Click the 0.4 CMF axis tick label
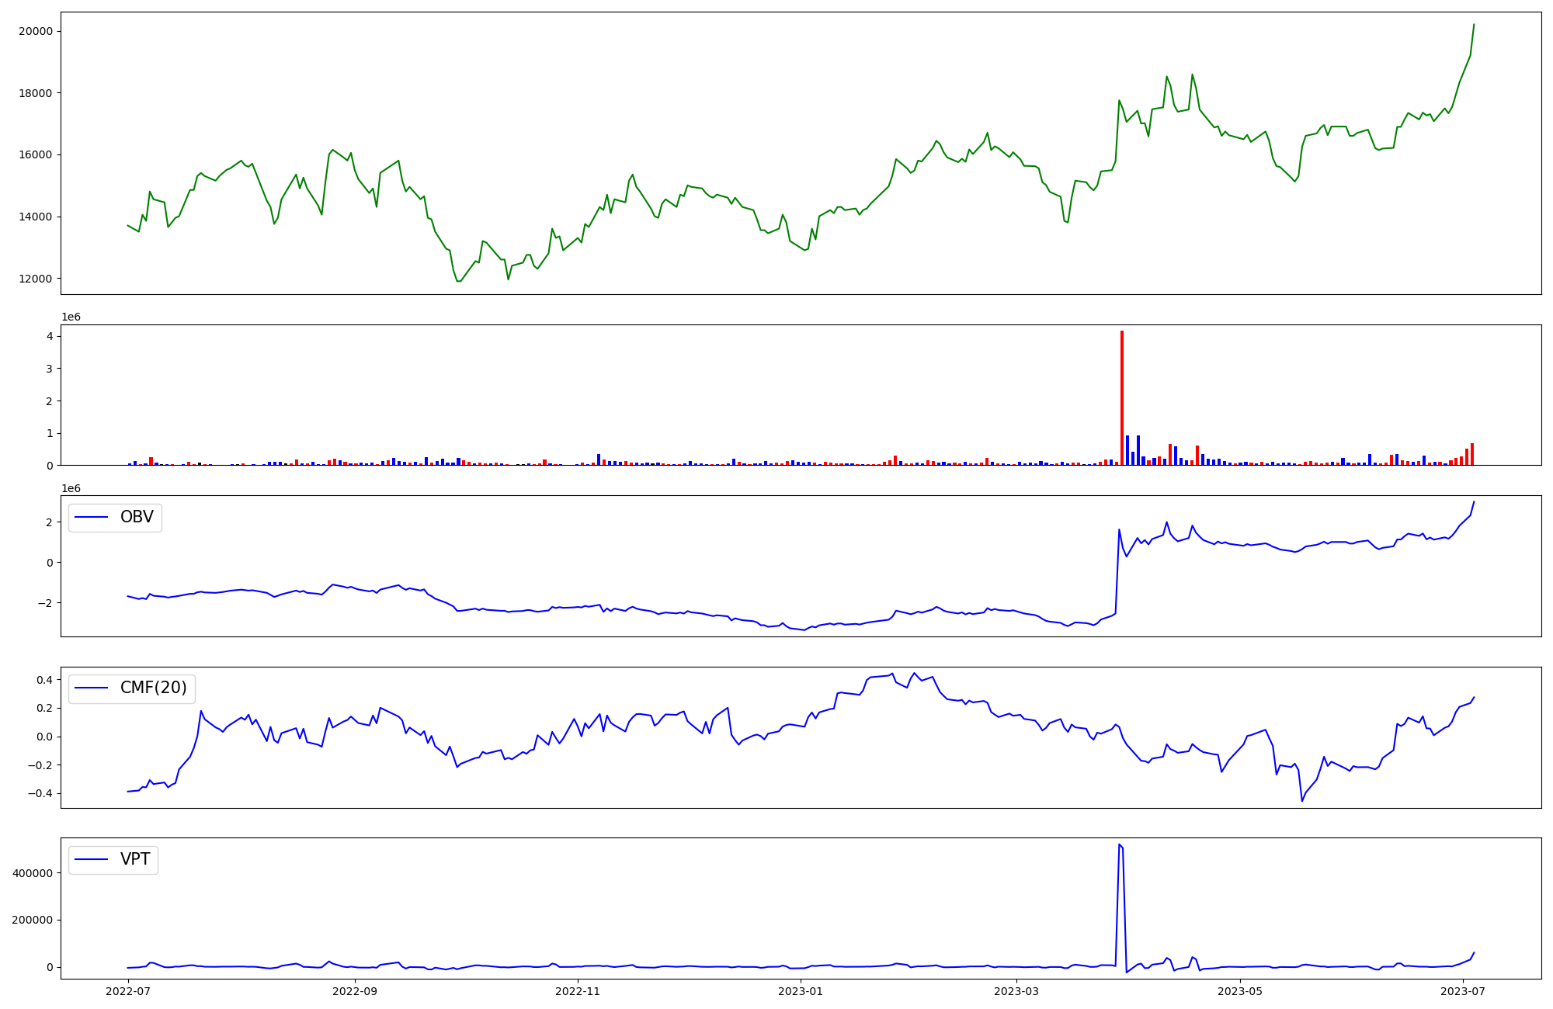Screen dimensions: 1553x1009 [x=43, y=680]
